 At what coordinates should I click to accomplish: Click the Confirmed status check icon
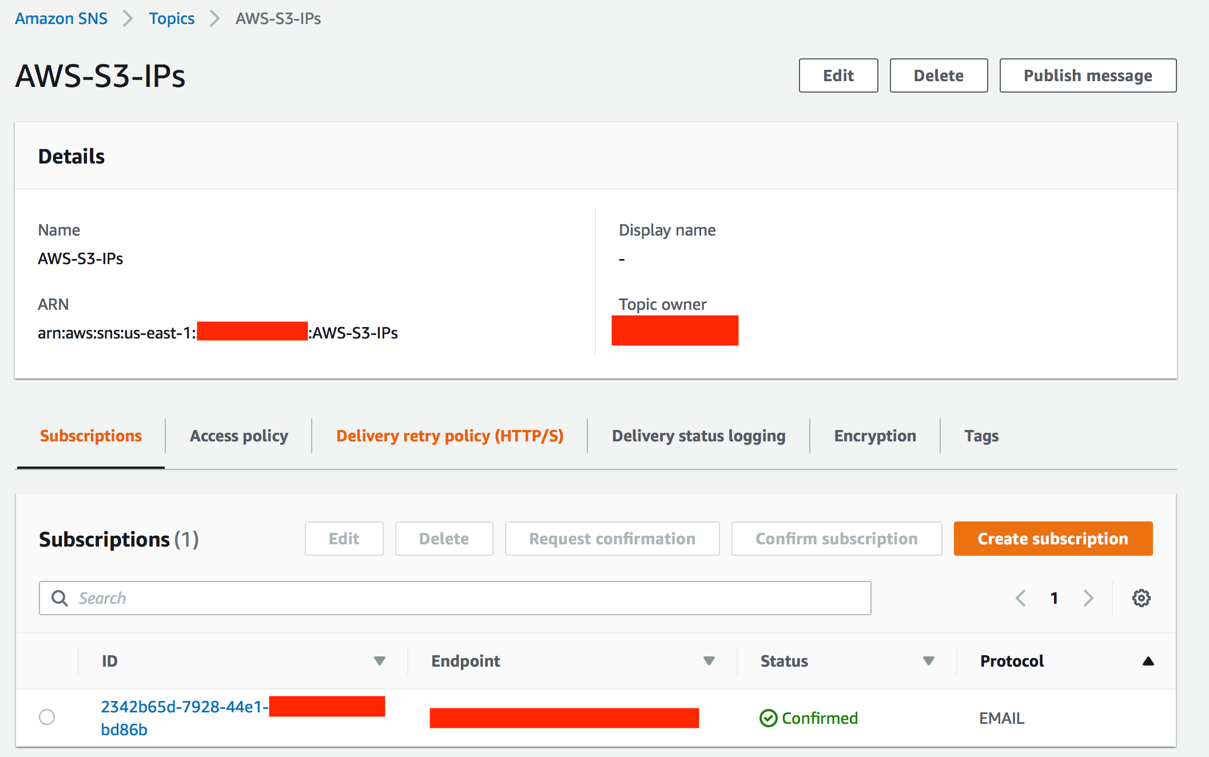coord(768,718)
